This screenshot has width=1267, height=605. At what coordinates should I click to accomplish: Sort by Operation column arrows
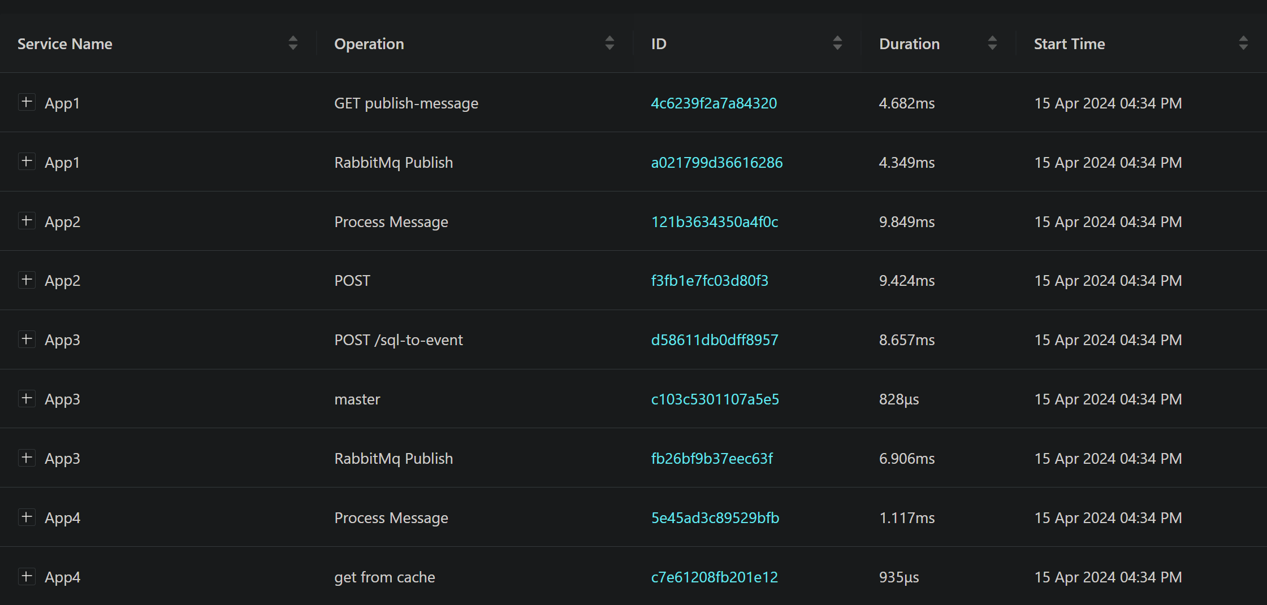tap(609, 43)
